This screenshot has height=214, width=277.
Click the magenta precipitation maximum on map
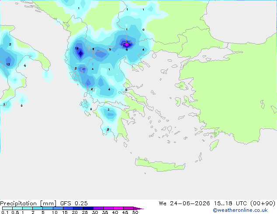127,45
